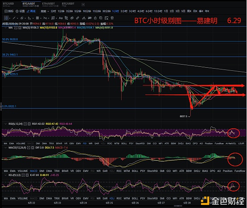Switch to ETH/USDT tab
247x208 pixels.
tap(50, 4)
